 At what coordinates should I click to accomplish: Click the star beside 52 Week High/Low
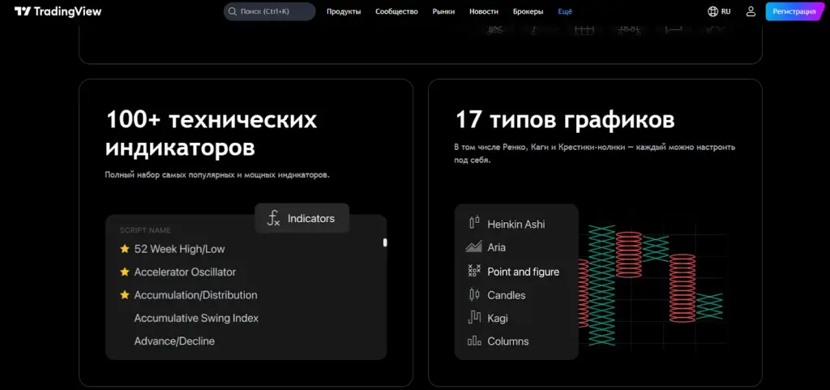(x=124, y=249)
